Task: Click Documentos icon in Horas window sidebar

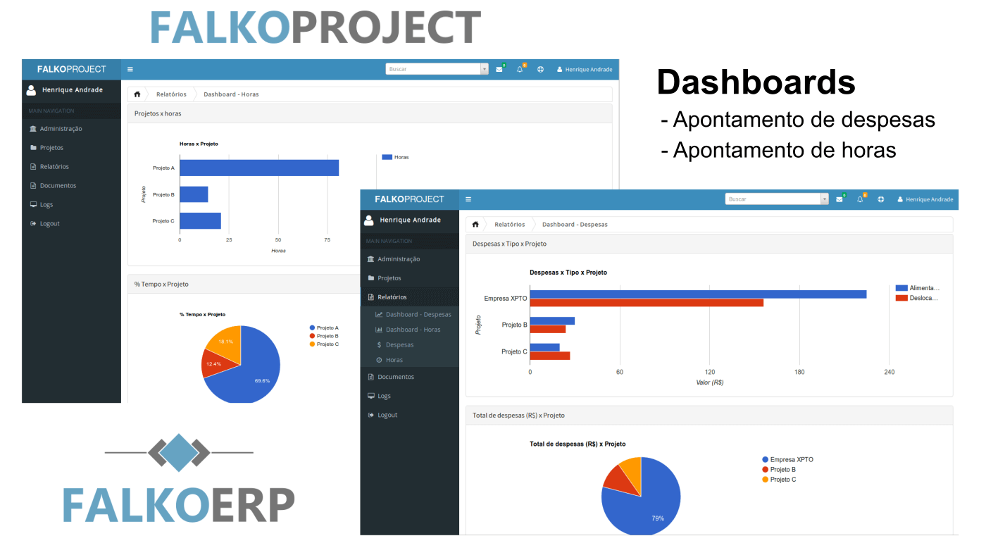Action: click(33, 186)
